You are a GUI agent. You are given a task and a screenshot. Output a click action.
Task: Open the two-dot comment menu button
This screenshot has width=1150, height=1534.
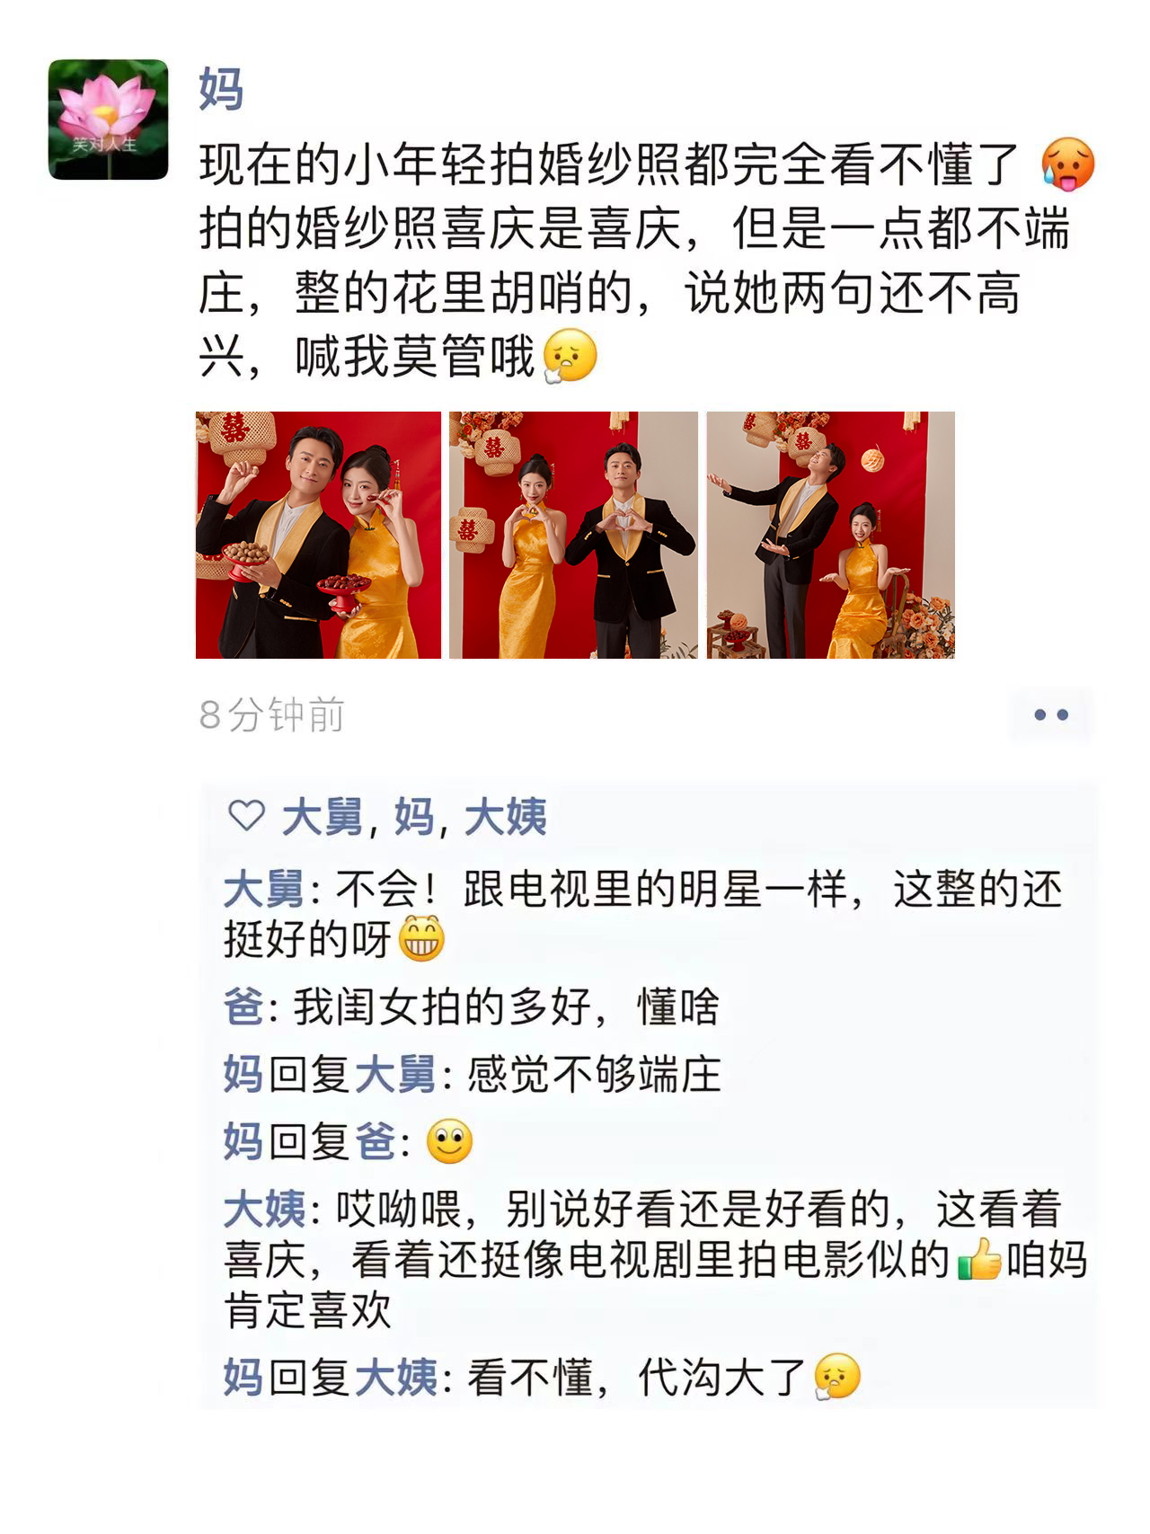[x=1051, y=715]
